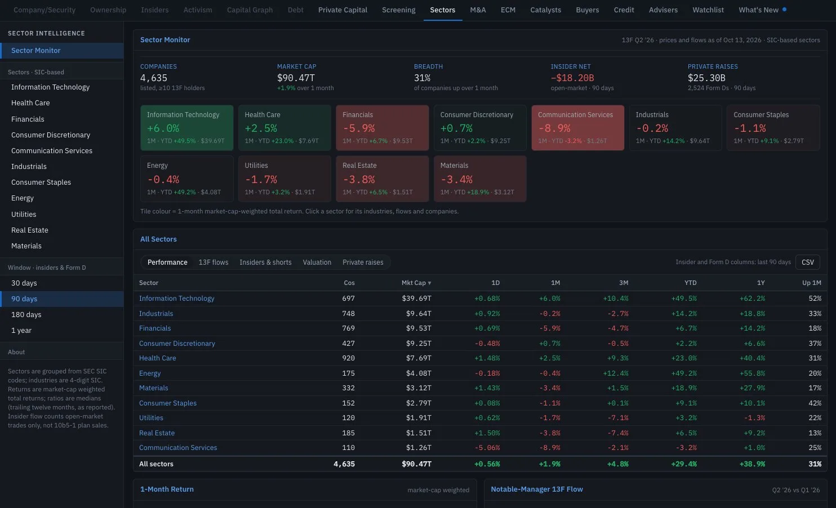Sort by the Mkt Cap column header

416,283
